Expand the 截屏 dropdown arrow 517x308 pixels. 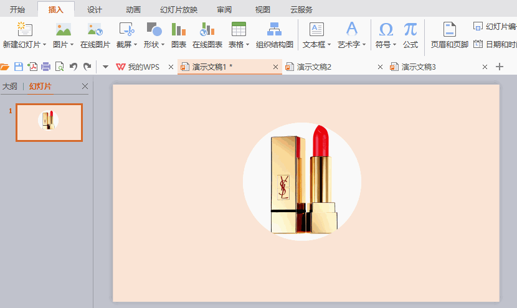coord(135,44)
